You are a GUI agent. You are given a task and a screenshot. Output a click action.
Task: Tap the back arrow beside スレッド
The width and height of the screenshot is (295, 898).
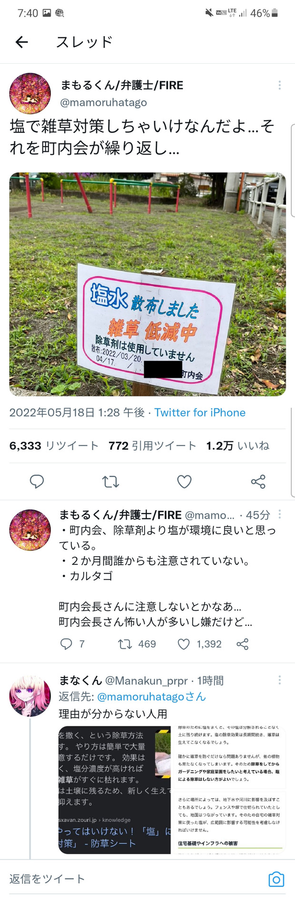coord(22,42)
